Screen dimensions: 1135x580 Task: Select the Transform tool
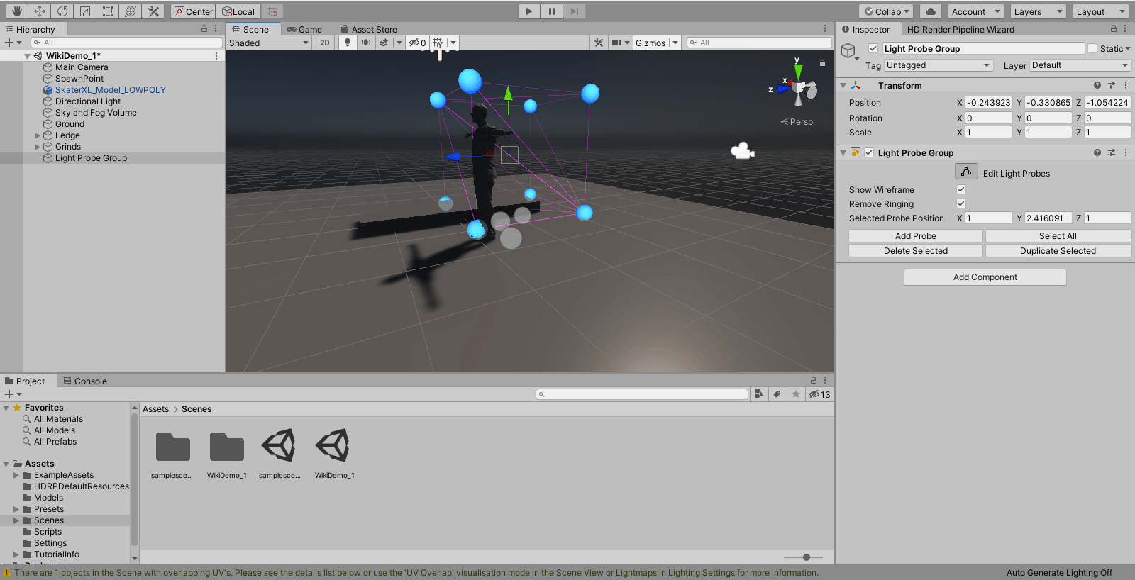point(131,11)
